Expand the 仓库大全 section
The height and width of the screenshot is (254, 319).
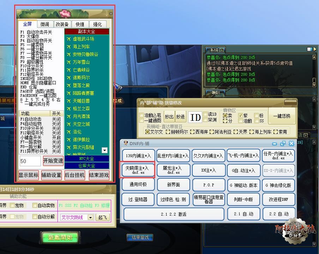click(x=87, y=166)
